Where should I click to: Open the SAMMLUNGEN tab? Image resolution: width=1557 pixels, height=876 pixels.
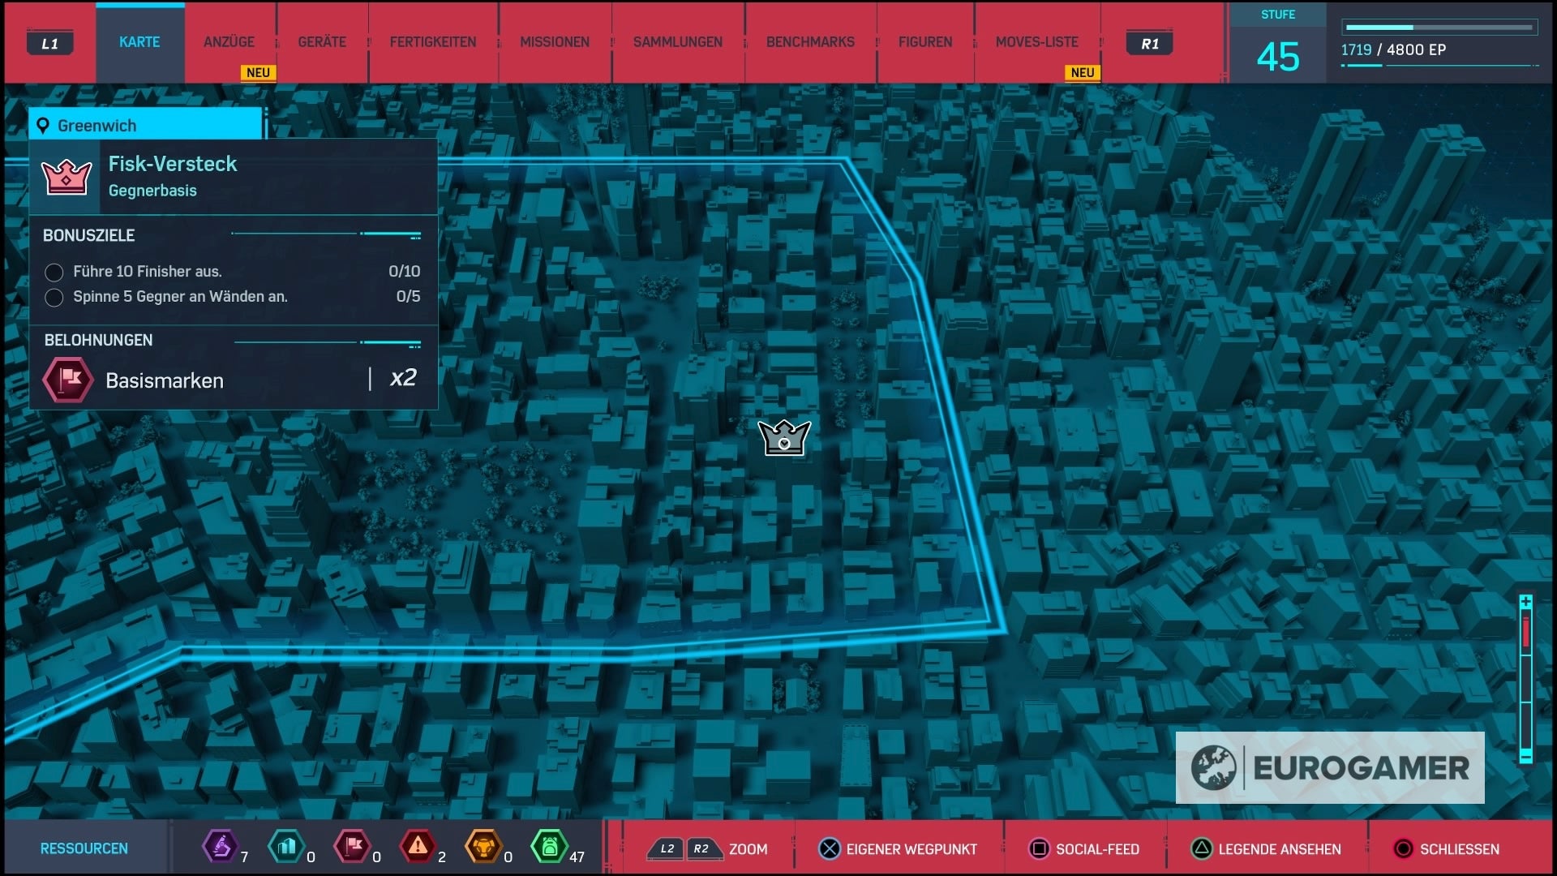(x=678, y=42)
